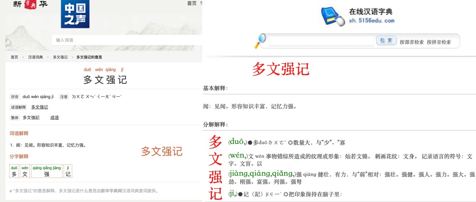
Task: Click the 检索 search button
Action: point(386,40)
